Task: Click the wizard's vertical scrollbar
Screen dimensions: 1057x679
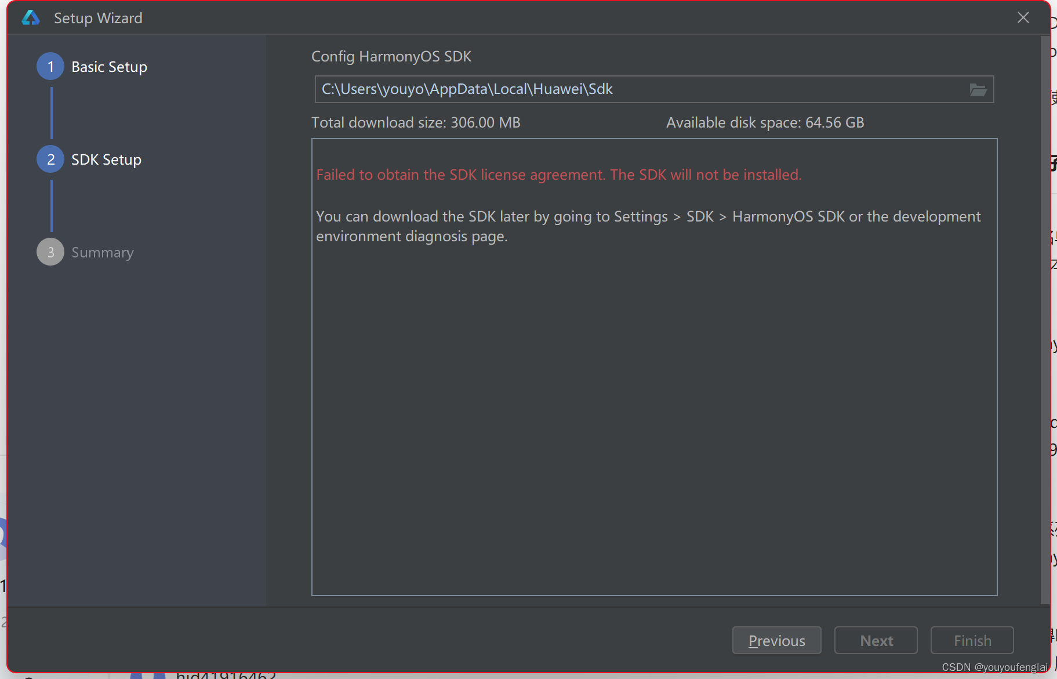Action: point(1045,320)
